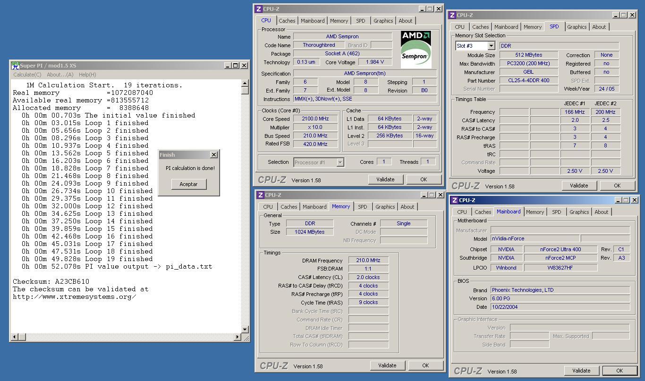Screen dimensions: 645x381
Task: Click OK in the Memory window
Action: [x=425, y=365]
